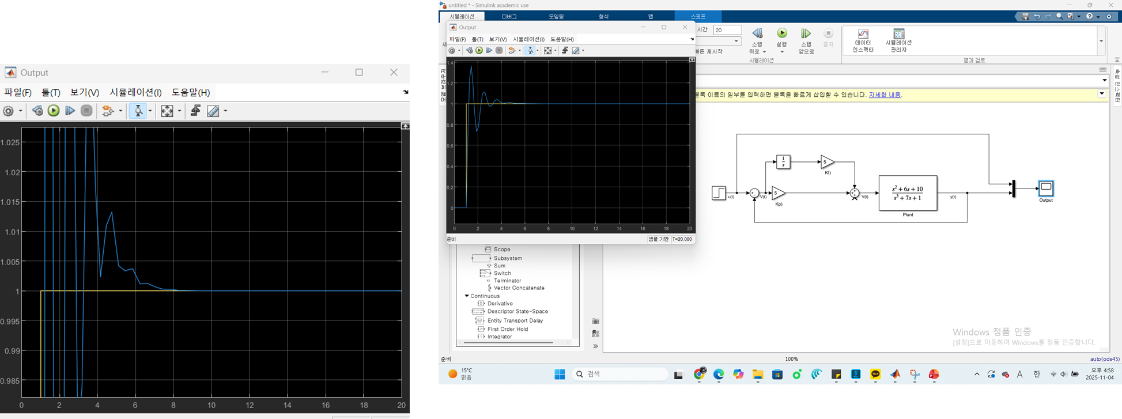
Task: Open File Explorer from taskbar
Action: tap(758, 375)
